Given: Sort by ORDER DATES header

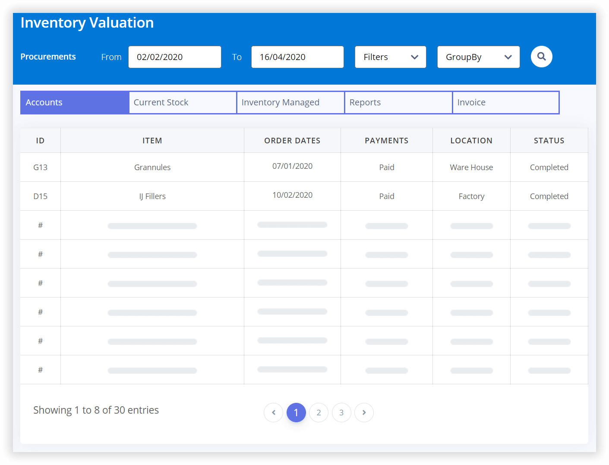Looking at the screenshot, I should pyautogui.click(x=292, y=140).
